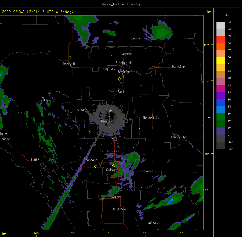The width and height of the screenshot is (242, 237).
Task: Click the white plus marker north of Drumheller
Action: (172, 106)
